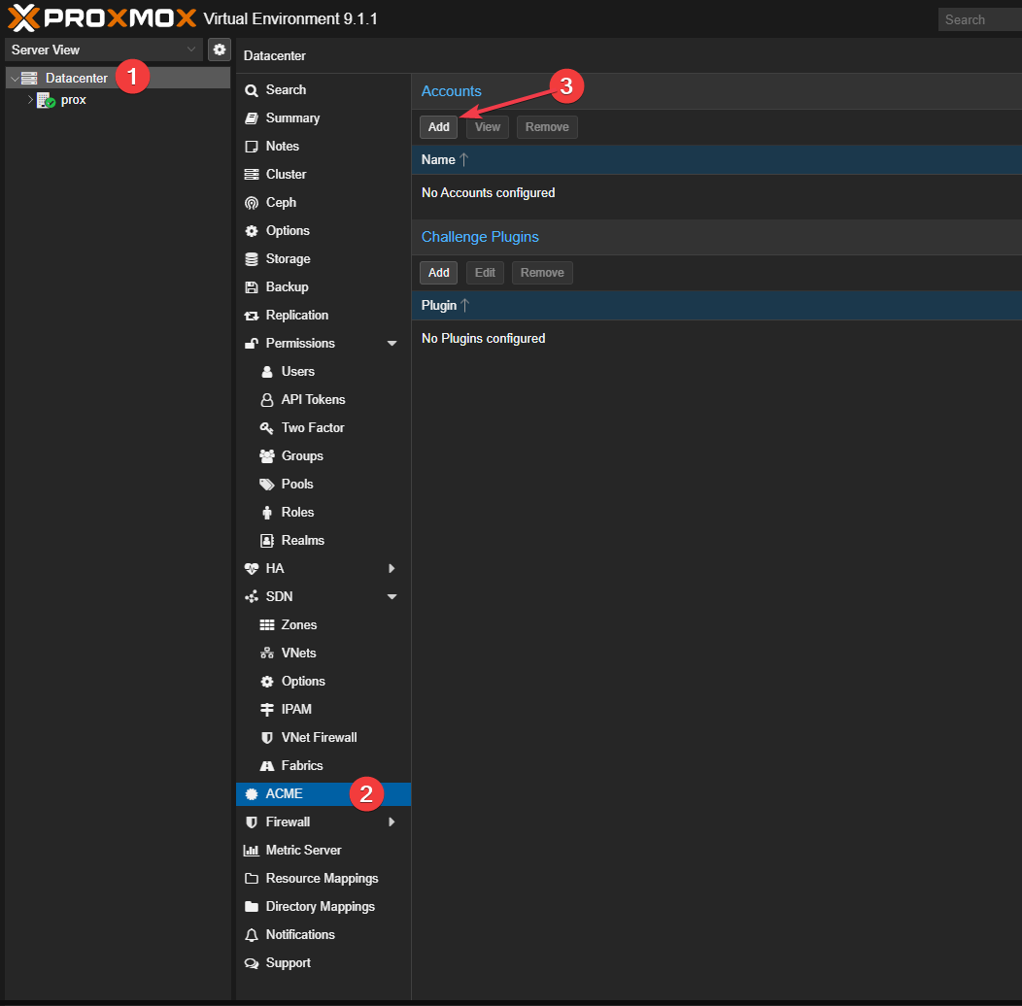The height and width of the screenshot is (1006, 1022).
Task: Click the gear icon beside Server View
Action: [220, 50]
